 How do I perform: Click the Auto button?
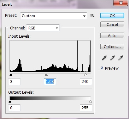pos(112,35)
